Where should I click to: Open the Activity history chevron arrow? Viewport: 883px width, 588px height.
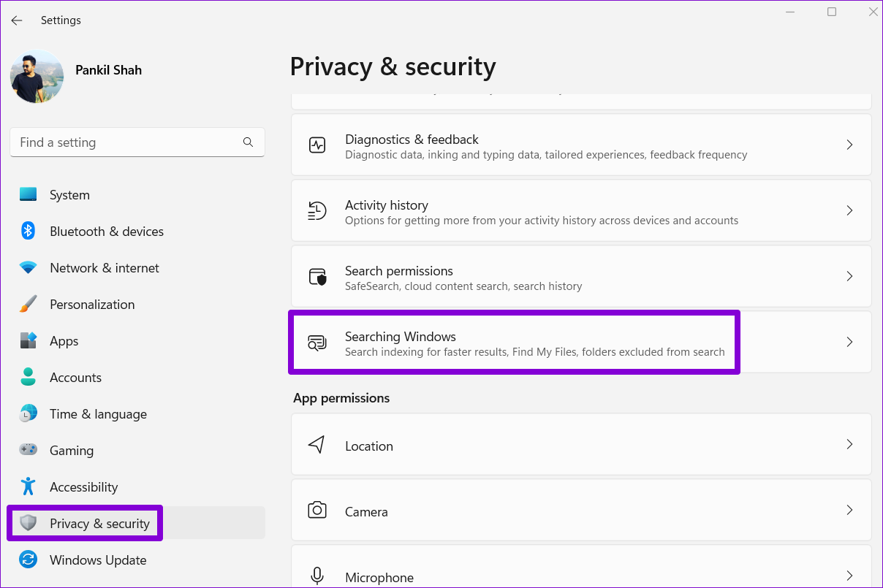pos(849,210)
